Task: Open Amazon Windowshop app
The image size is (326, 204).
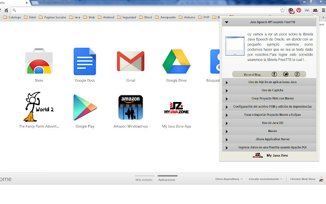Action: (130, 108)
